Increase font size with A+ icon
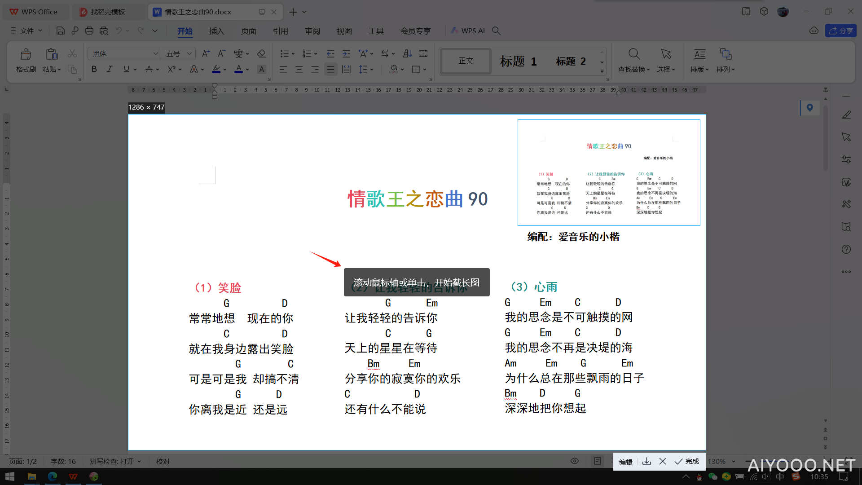This screenshot has width=862, height=485. coord(206,53)
